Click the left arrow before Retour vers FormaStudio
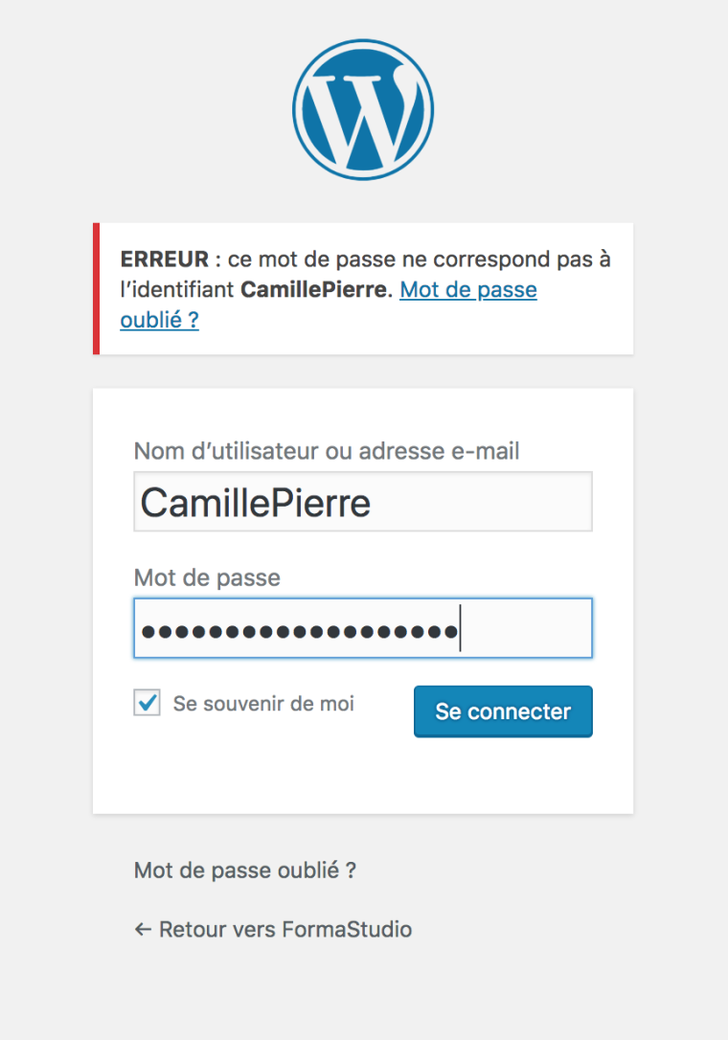The image size is (728, 1040). coord(143,929)
